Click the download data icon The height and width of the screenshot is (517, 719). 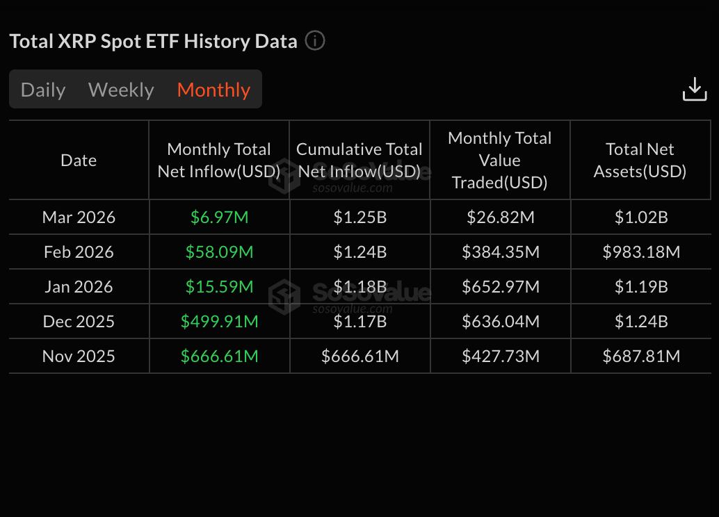695,89
